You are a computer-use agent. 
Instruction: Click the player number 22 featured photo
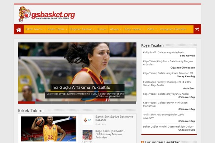[48, 129]
